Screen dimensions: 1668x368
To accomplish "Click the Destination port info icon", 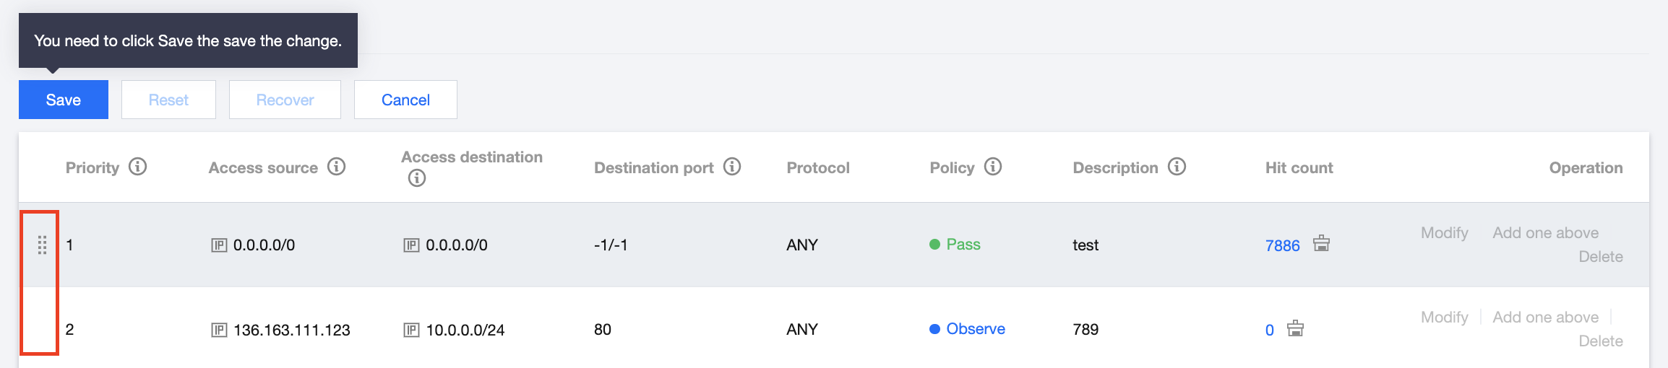I will click(732, 167).
